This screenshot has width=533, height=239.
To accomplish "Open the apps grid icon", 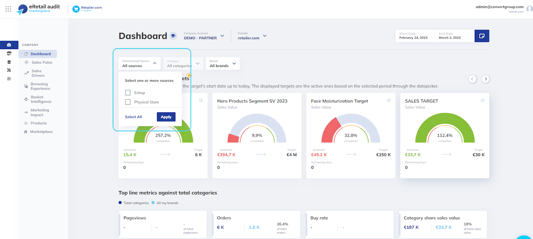I will 8,9.
